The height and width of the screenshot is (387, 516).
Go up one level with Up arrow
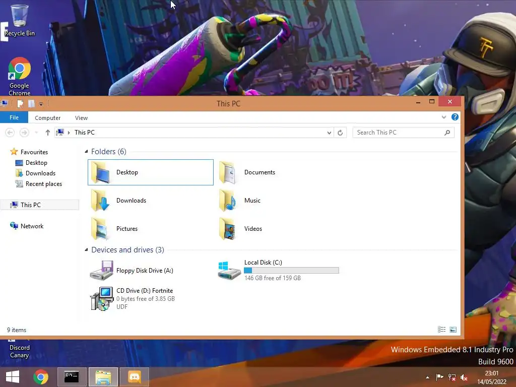pos(48,133)
